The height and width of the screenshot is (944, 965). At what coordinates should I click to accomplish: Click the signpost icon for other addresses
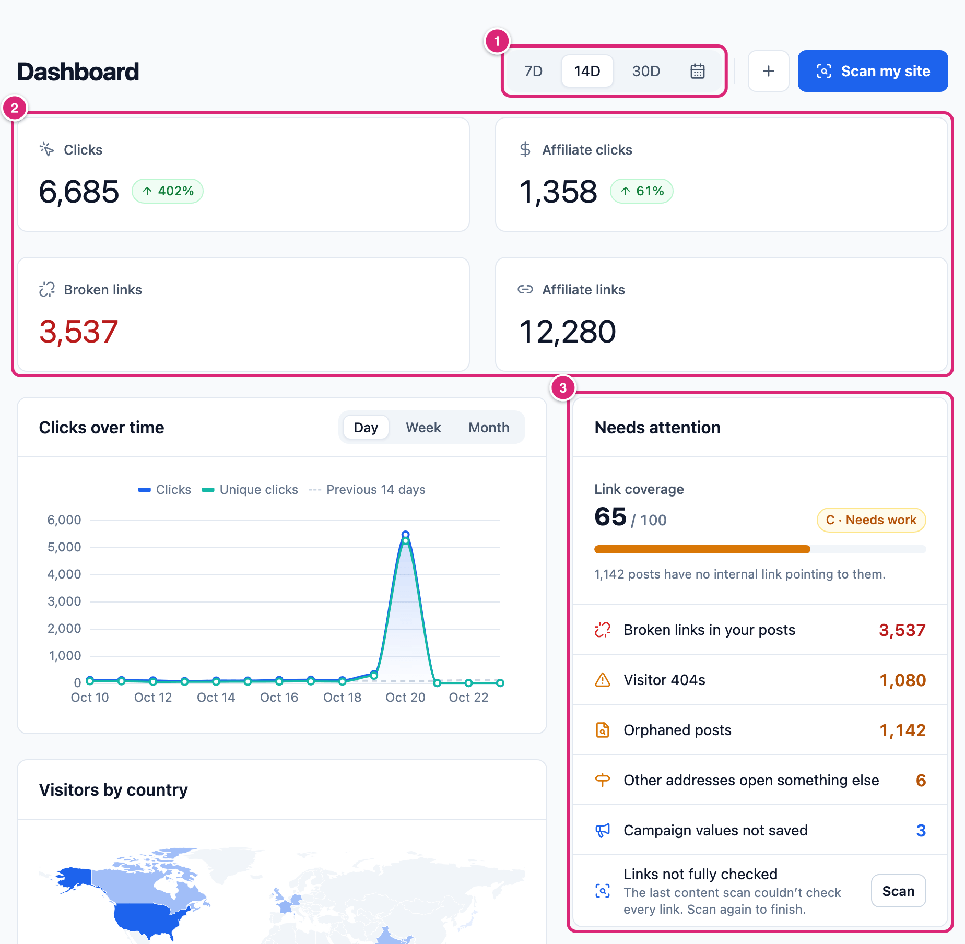[603, 780]
